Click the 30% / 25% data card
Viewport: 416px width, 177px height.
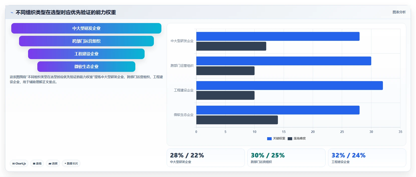286,158
